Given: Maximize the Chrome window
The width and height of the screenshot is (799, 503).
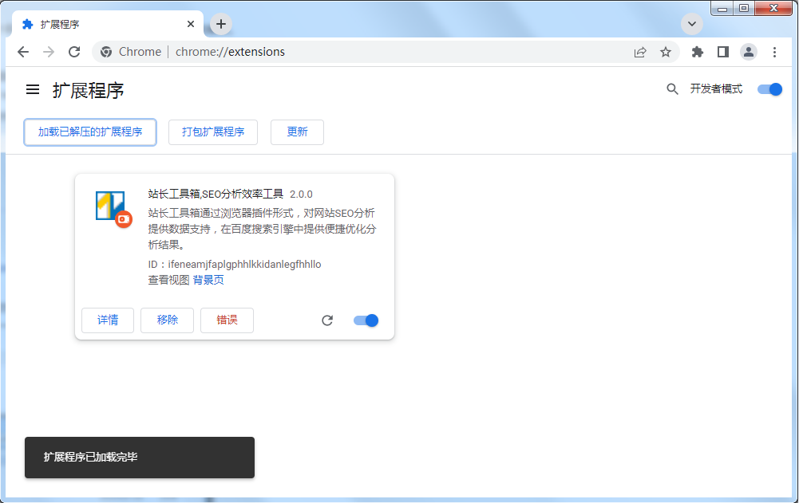Looking at the screenshot, I should click(744, 8).
